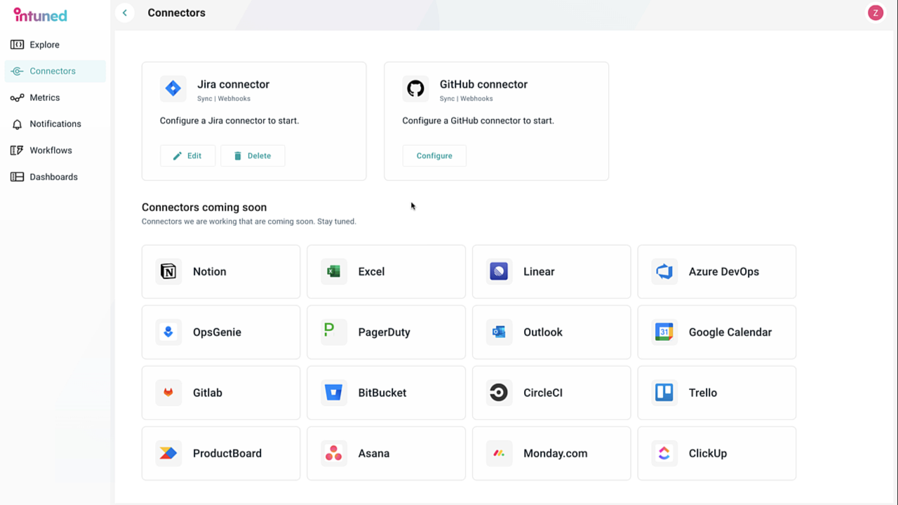Open Notifications from the sidebar

[55, 124]
